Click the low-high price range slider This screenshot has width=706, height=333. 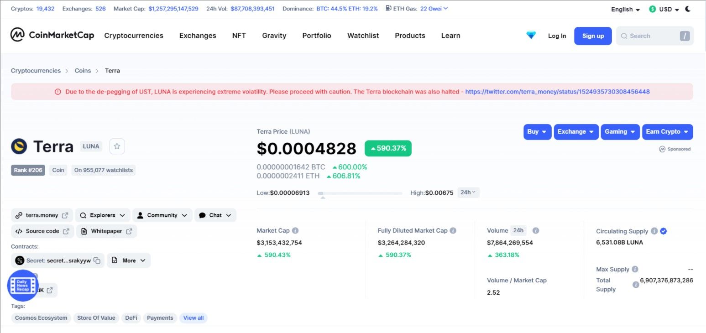coord(360,193)
